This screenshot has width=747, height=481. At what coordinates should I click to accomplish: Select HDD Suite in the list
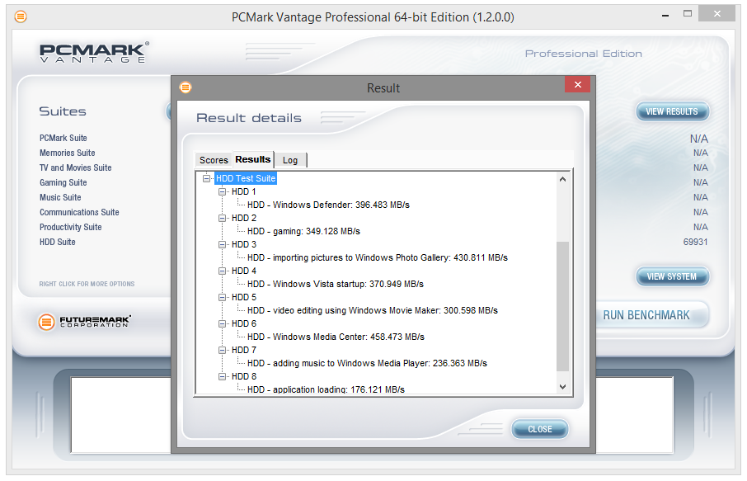click(57, 242)
